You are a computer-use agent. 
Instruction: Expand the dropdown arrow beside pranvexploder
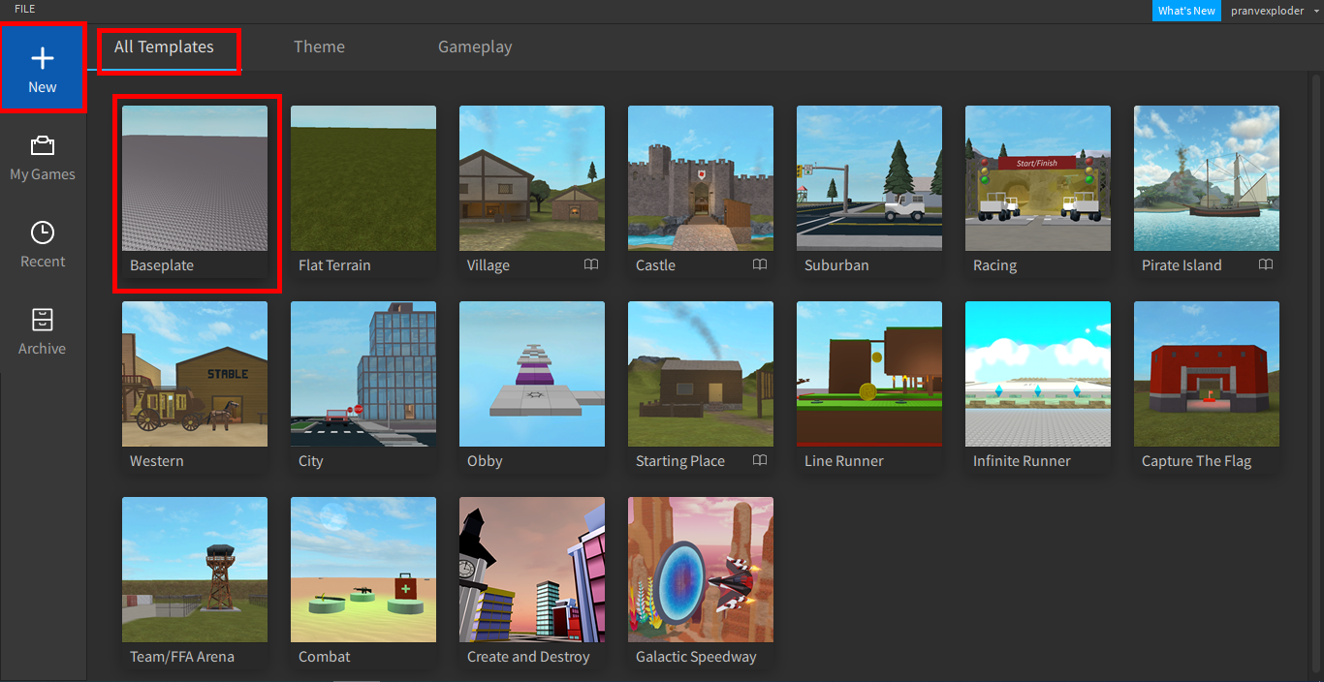[1315, 11]
